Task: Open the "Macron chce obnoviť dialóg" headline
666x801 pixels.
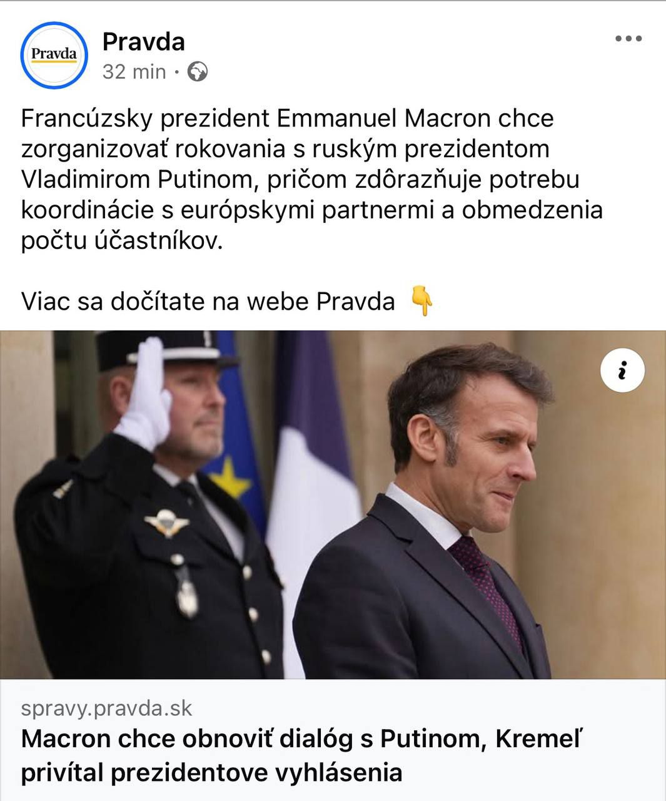Action: 301,739
